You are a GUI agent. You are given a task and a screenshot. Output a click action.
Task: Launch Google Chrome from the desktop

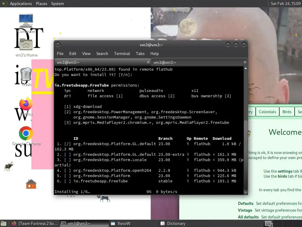point(26,136)
